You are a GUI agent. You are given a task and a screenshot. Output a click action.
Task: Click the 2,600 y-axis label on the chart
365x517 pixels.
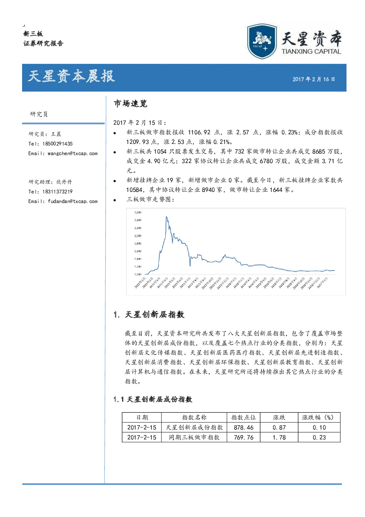coord(138,213)
